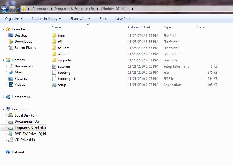Select the sources folder icon
Image resolution: width=233 pixels, height=166 pixels.
point(54,48)
